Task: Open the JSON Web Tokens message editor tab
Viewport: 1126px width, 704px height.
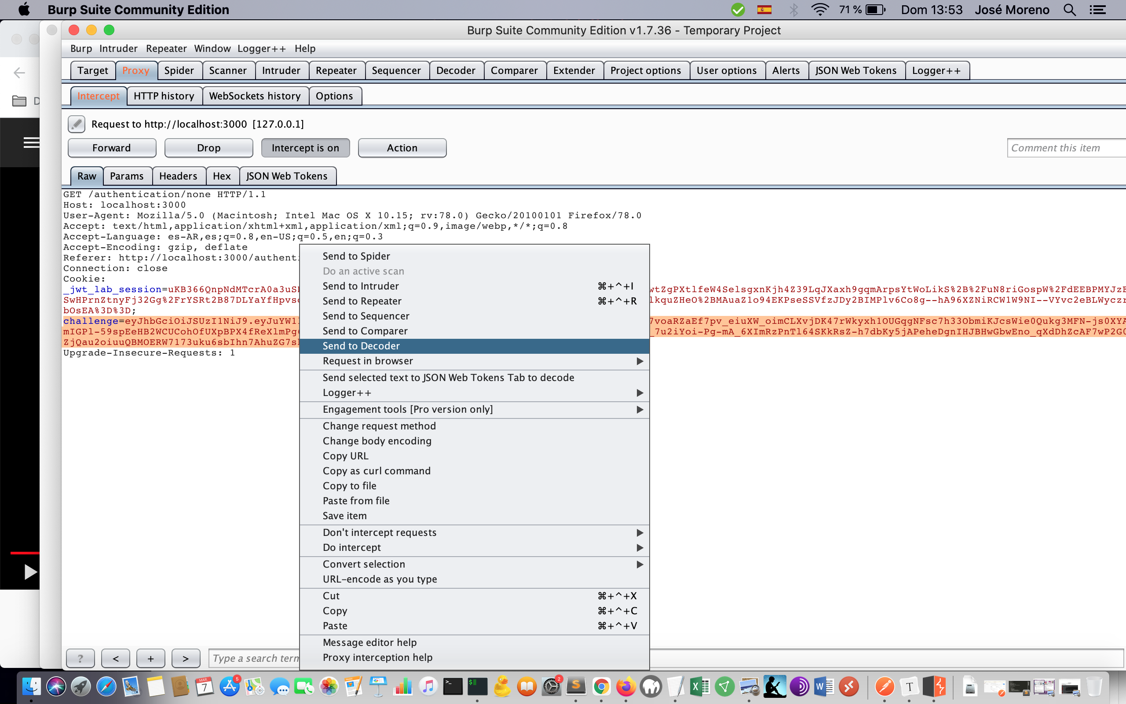Action: point(287,176)
